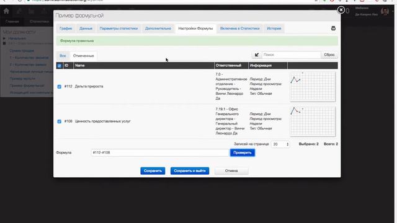Open Главная in the background navigation
This screenshot has width=397, height=223.
point(12,22)
